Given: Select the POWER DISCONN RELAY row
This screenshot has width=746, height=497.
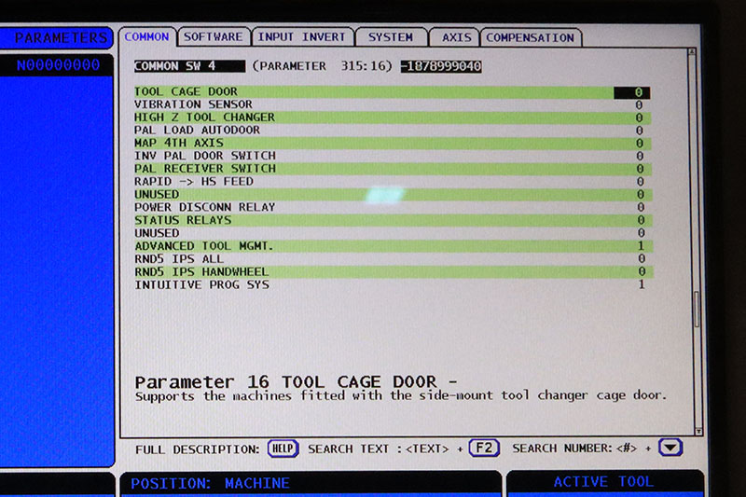Looking at the screenshot, I should pyautogui.click(x=393, y=207).
